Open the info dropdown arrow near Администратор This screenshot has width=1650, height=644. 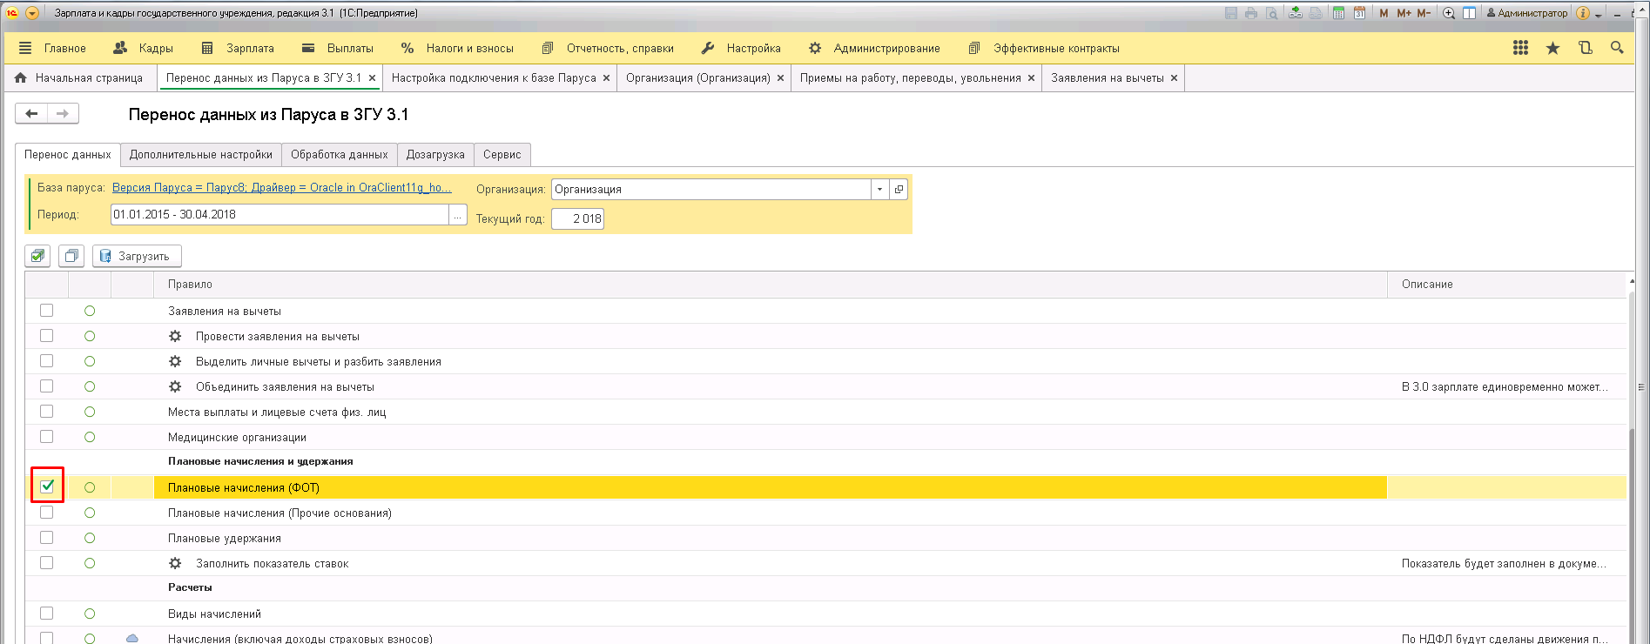(x=1599, y=14)
